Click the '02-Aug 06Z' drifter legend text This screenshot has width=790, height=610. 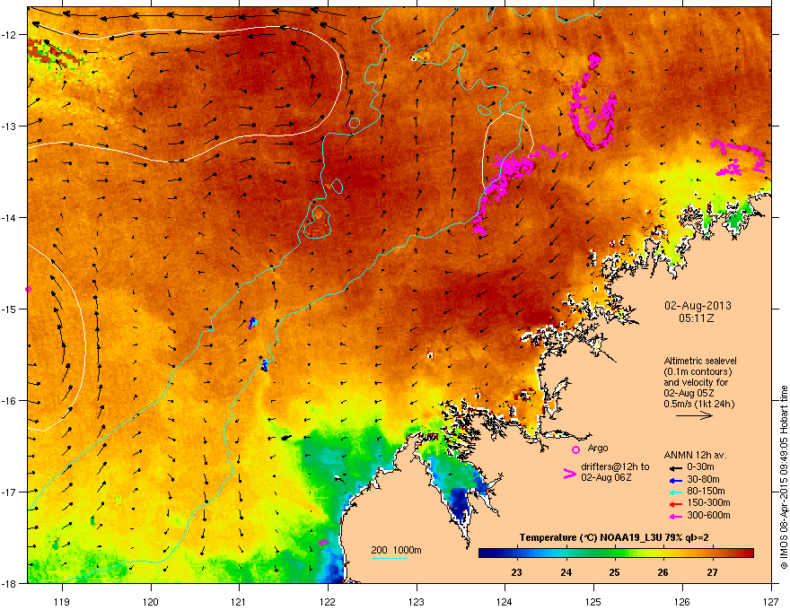(x=606, y=477)
